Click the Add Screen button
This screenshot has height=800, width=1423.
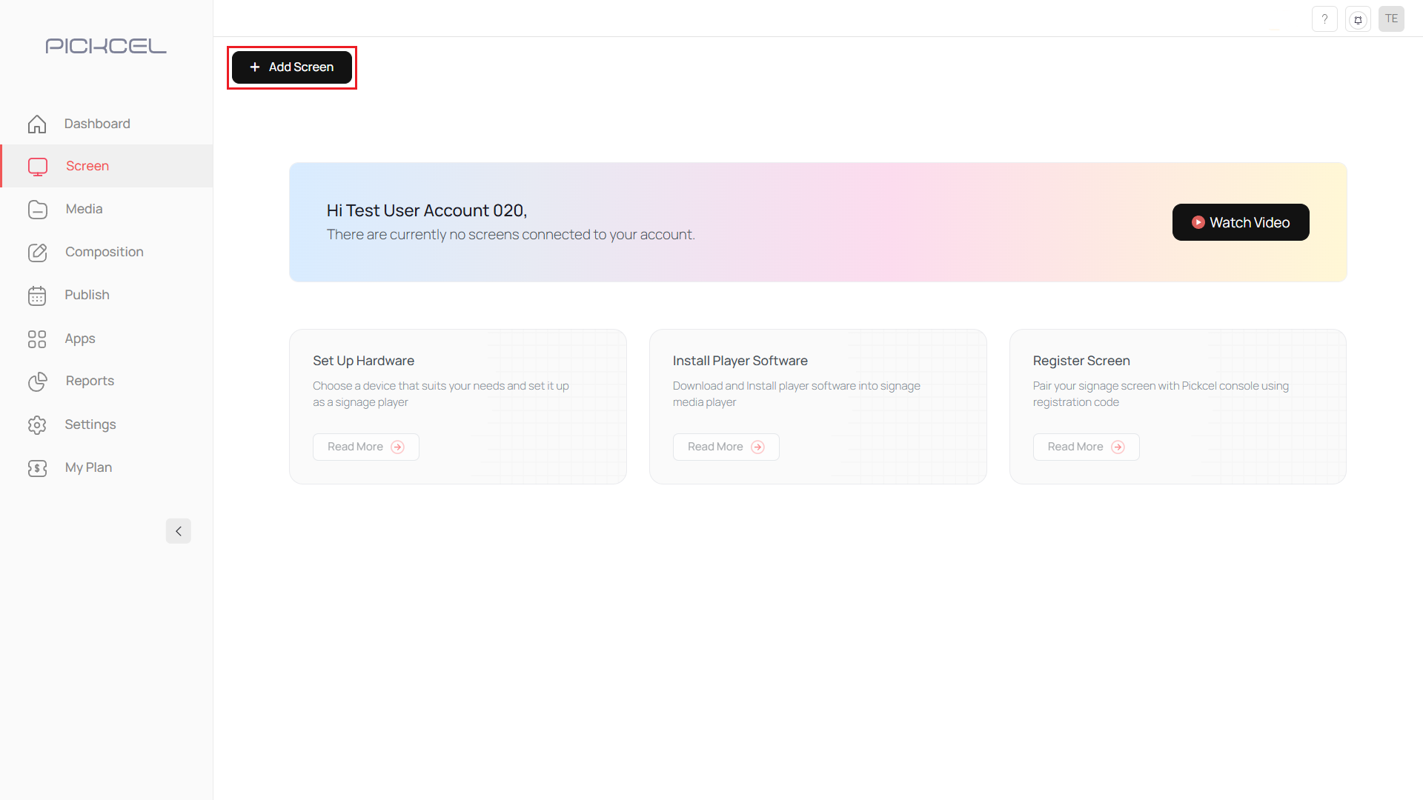[291, 67]
